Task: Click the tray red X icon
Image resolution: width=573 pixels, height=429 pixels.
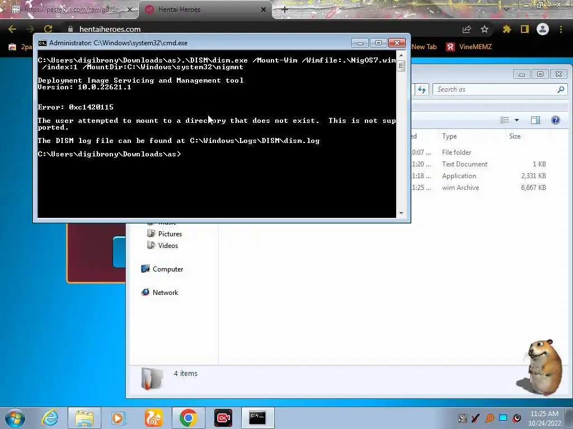Action: click(476, 418)
